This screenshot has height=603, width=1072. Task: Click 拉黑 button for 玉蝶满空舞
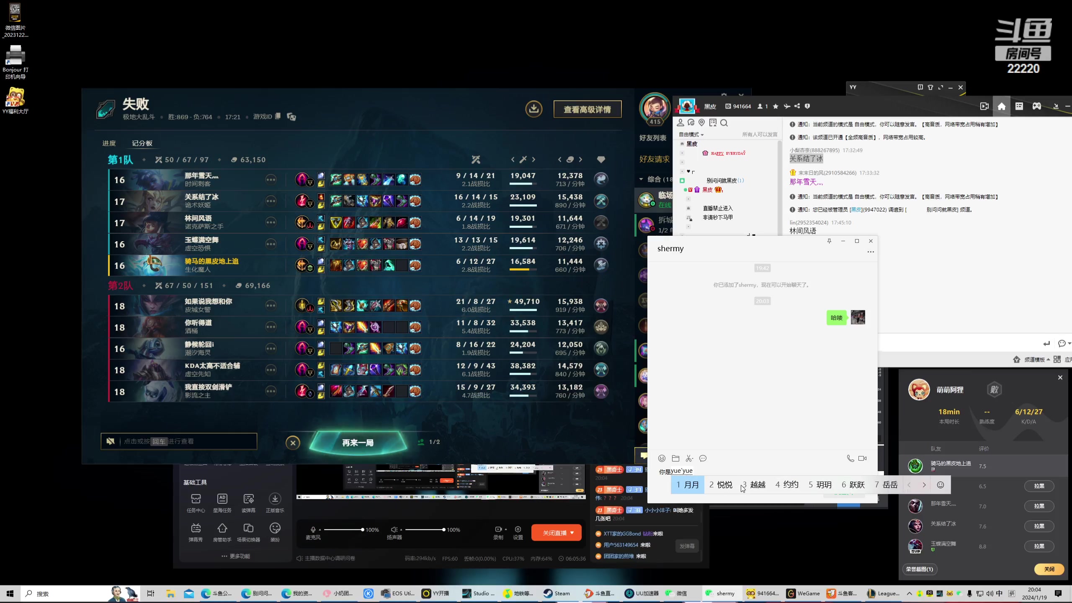pyautogui.click(x=1039, y=546)
